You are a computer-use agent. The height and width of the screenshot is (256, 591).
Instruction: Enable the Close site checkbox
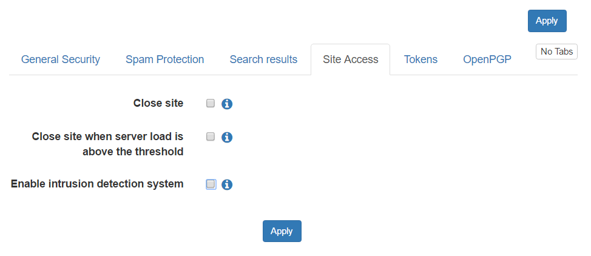[211, 103]
